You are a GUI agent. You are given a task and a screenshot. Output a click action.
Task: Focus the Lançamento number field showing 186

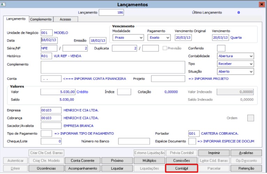coord(111,13)
